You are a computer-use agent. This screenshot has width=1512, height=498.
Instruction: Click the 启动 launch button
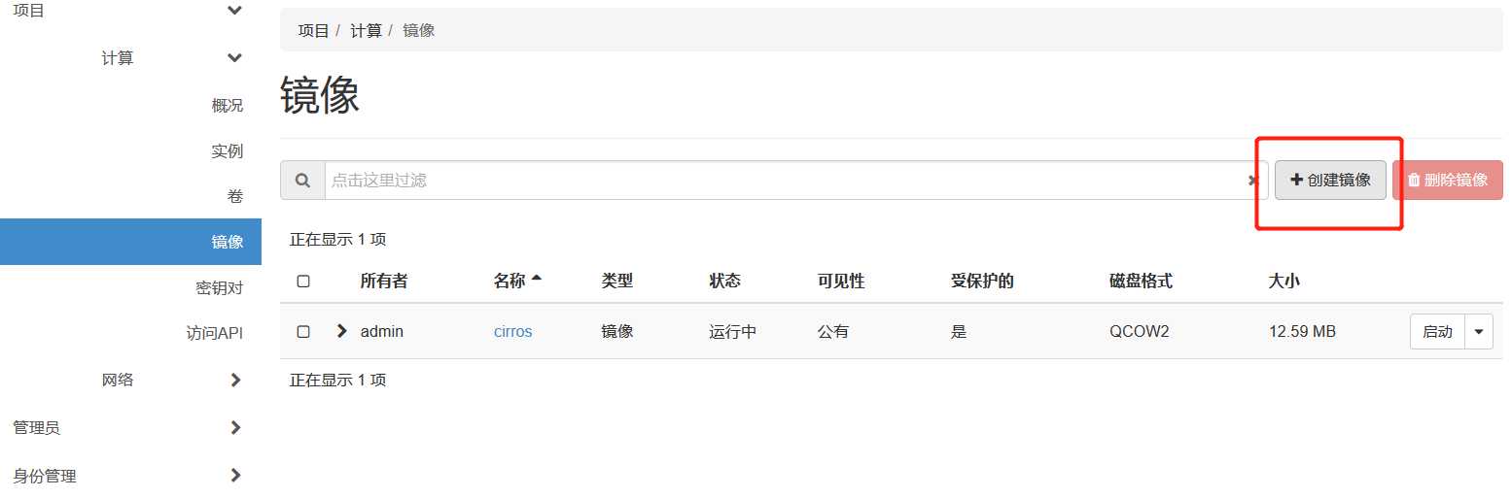pyautogui.click(x=1437, y=332)
